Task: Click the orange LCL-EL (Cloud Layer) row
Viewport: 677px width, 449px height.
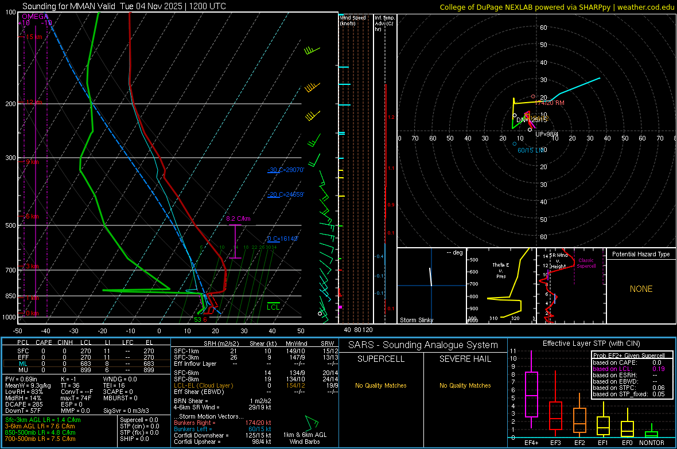Action: [256, 385]
